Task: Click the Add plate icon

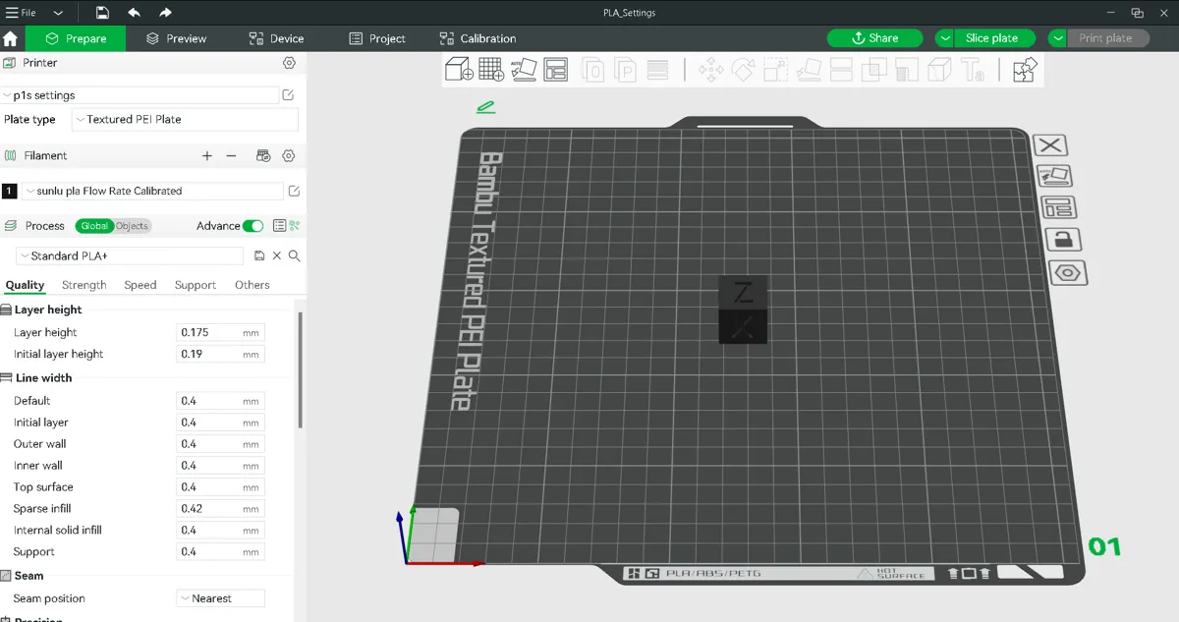Action: point(491,69)
